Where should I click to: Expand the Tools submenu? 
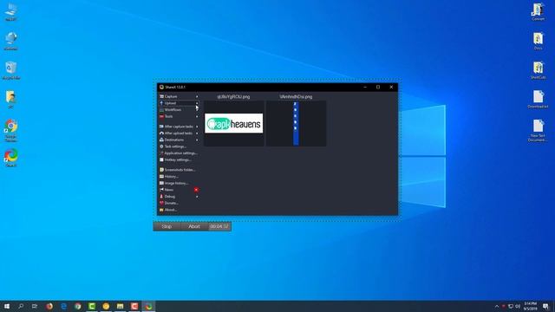pos(179,116)
